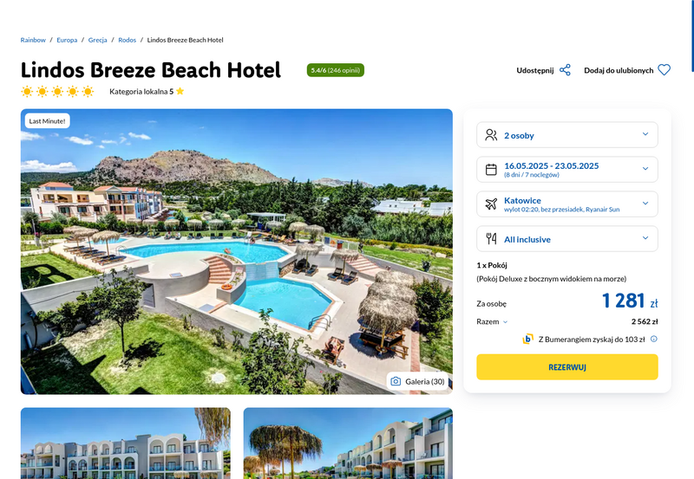Click the Bumerang logo icon
The height and width of the screenshot is (479, 694).
(527, 339)
